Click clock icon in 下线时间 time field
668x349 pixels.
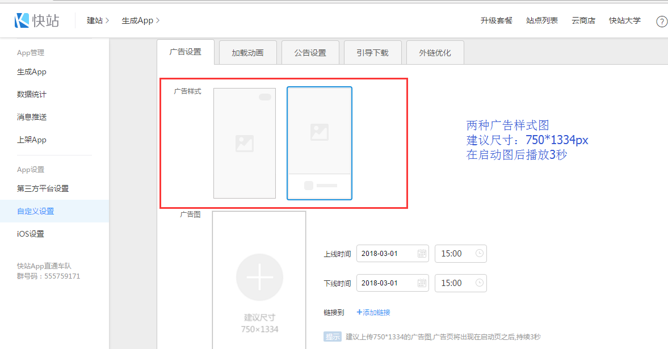(480, 283)
